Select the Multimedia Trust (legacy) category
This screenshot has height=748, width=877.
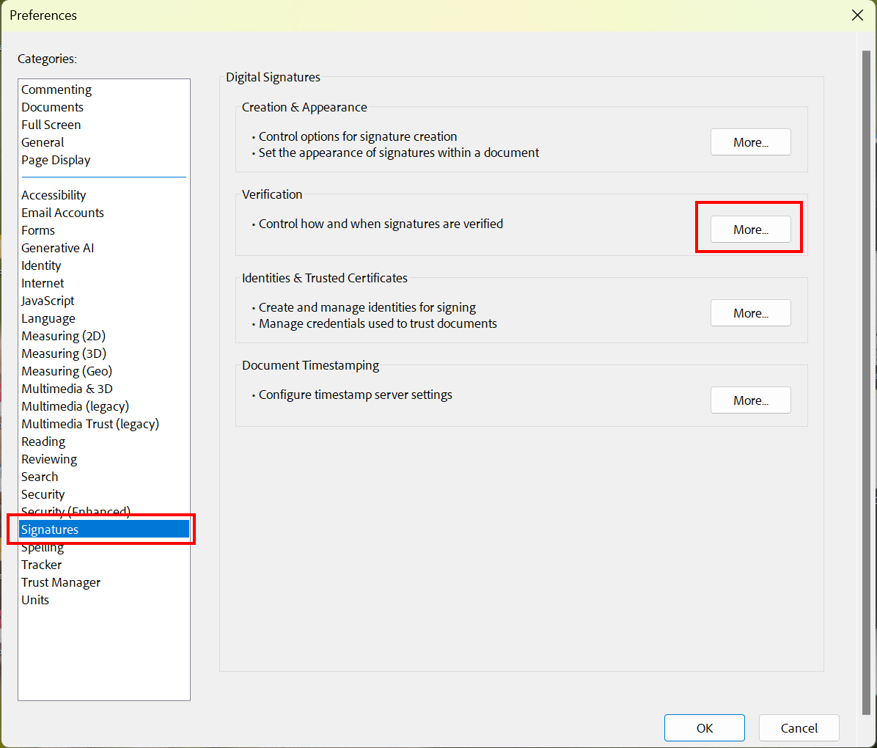pyautogui.click(x=90, y=423)
